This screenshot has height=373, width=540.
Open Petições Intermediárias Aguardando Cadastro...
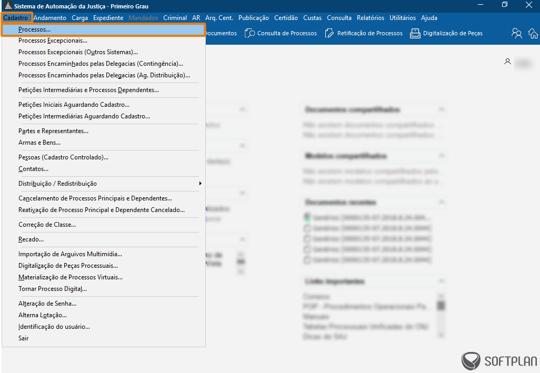pos(103,116)
